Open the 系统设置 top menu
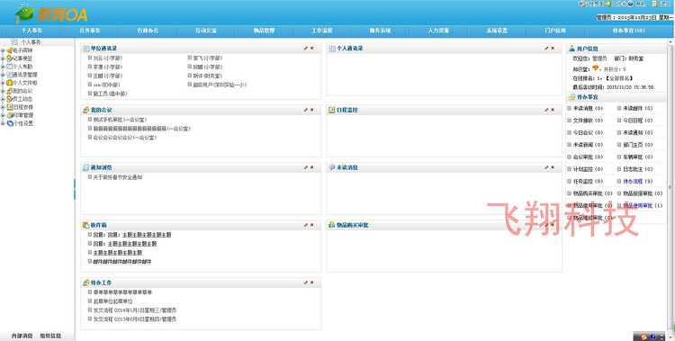 point(497,31)
